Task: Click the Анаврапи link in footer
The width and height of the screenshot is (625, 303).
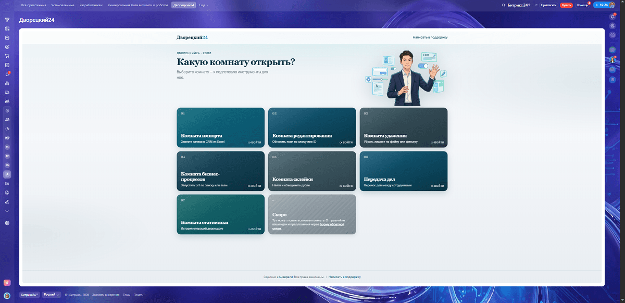Action: pos(286,277)
